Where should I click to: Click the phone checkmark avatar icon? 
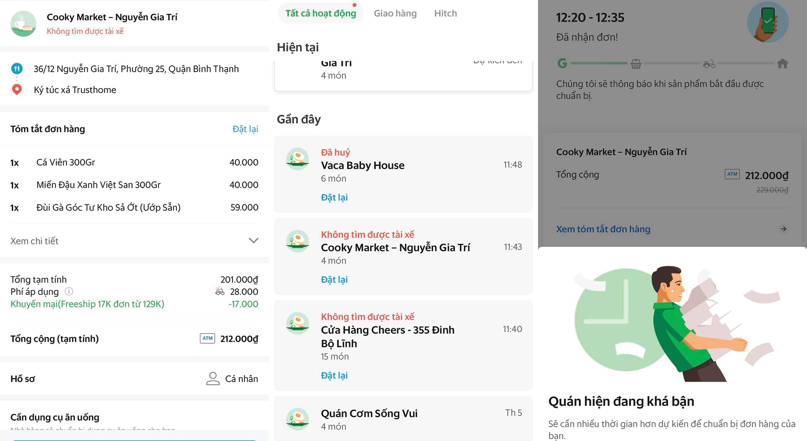767,22
